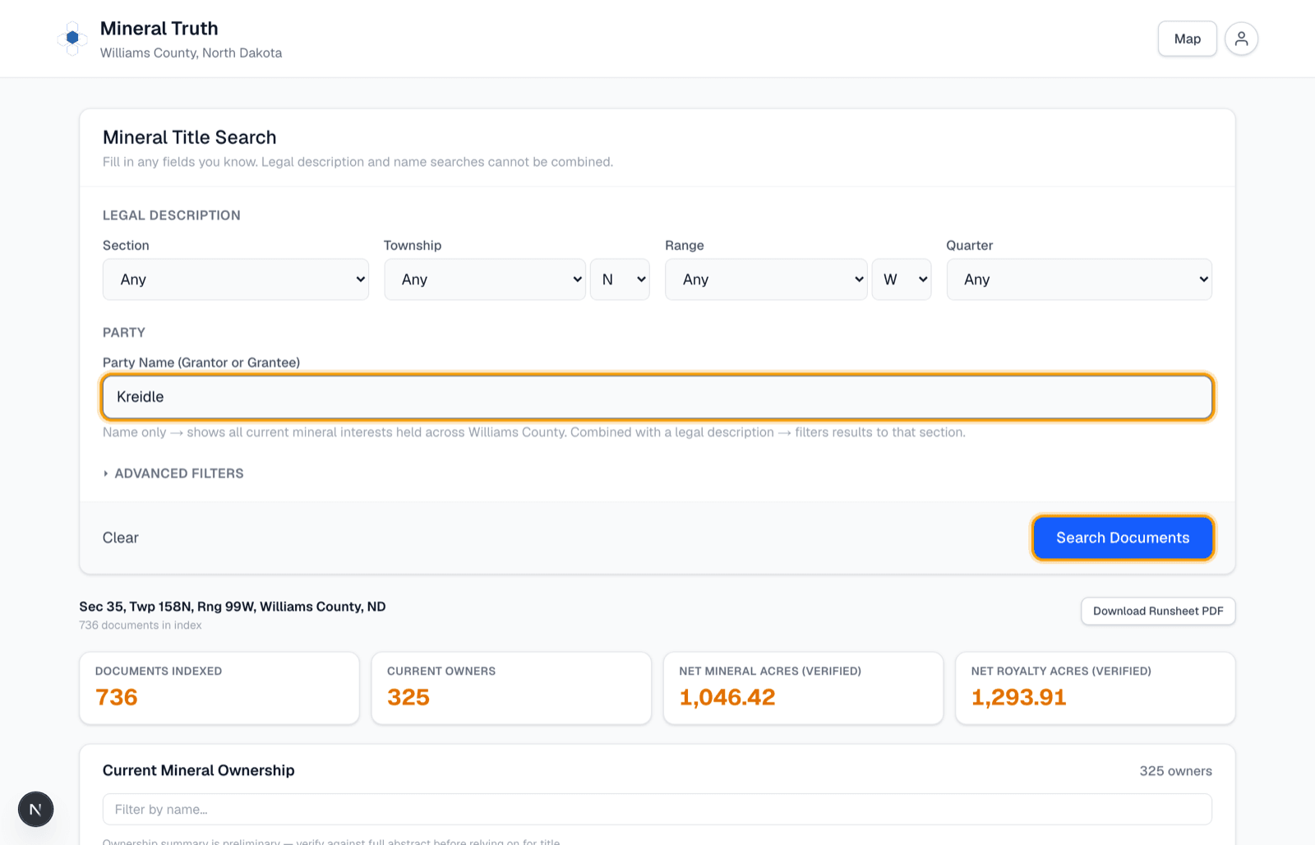Open the Township number dropdown
This screenshot has height=845, width=1315.
pyautogui.click(x=485, y=279)
